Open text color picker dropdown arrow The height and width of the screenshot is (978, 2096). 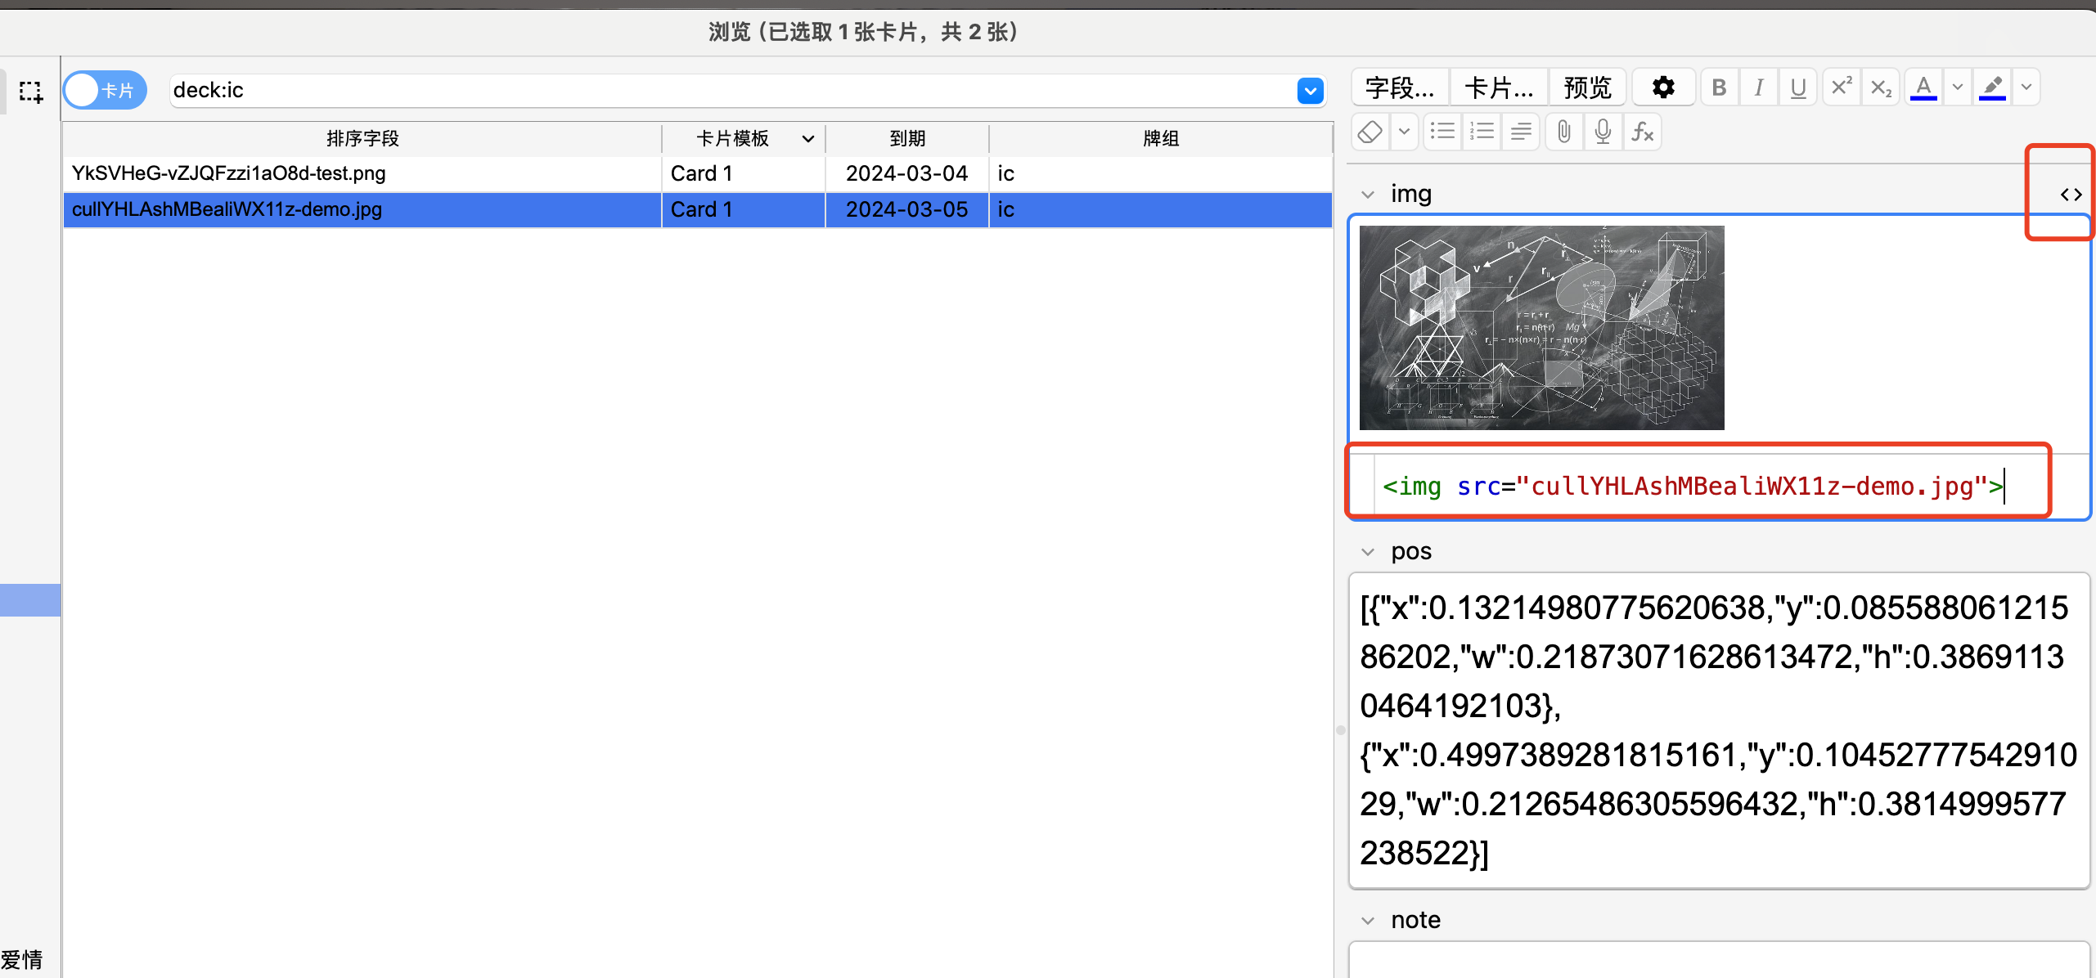pyautogui.click(x=1957, y=87)
